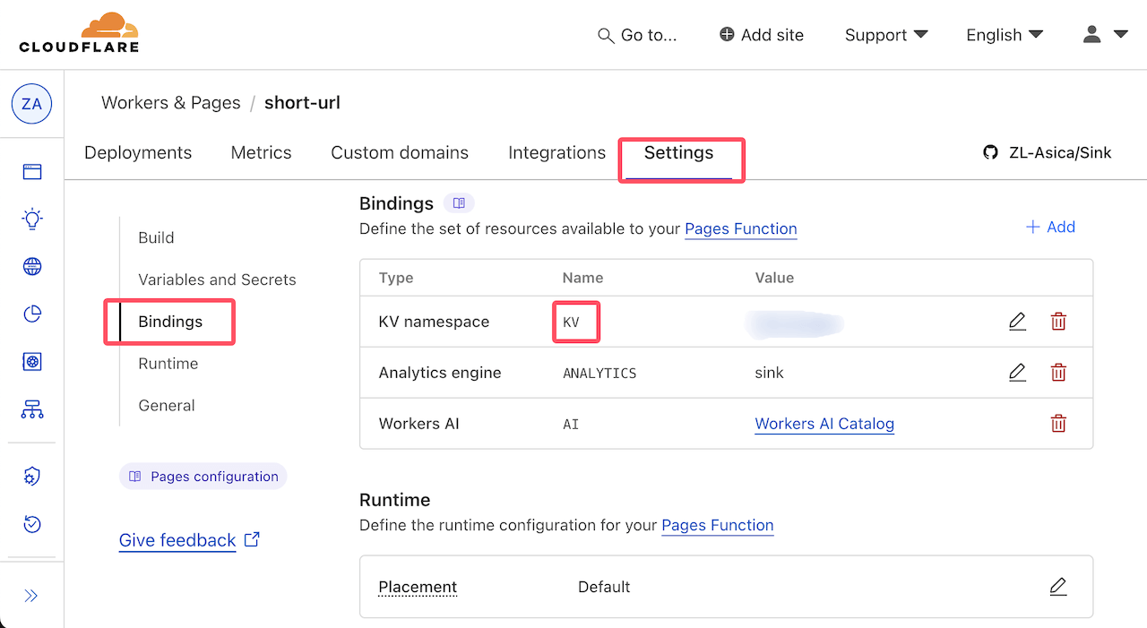
Task: Open the Custom domains tab
Action: pyautogui.click(x=400, y=152)
